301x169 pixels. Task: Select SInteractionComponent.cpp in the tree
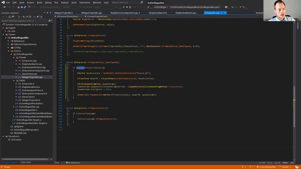pos(35,70)
